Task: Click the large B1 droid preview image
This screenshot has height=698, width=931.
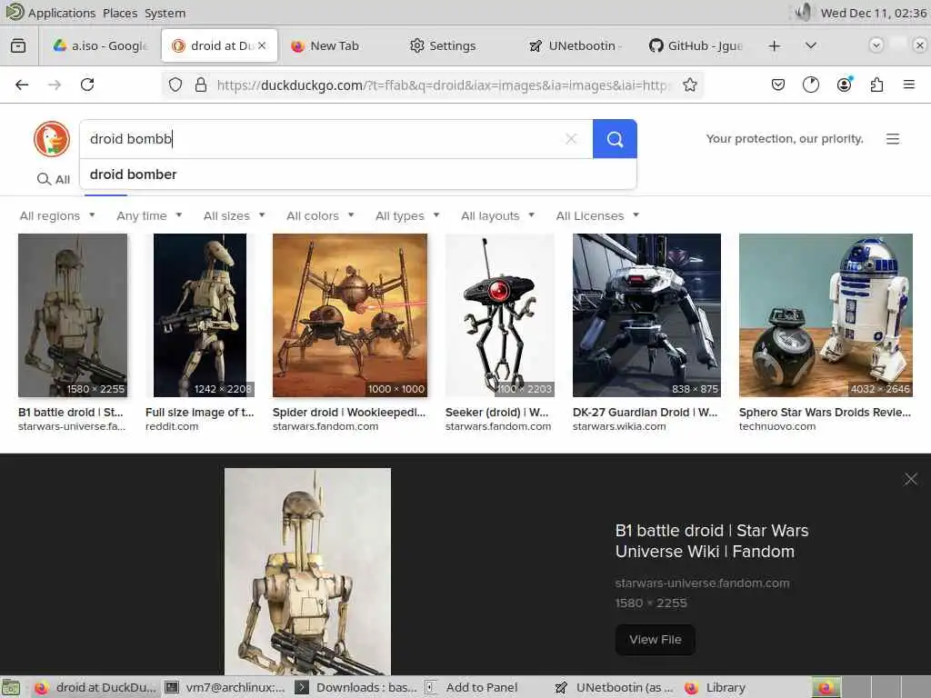Action: [307, 571]
